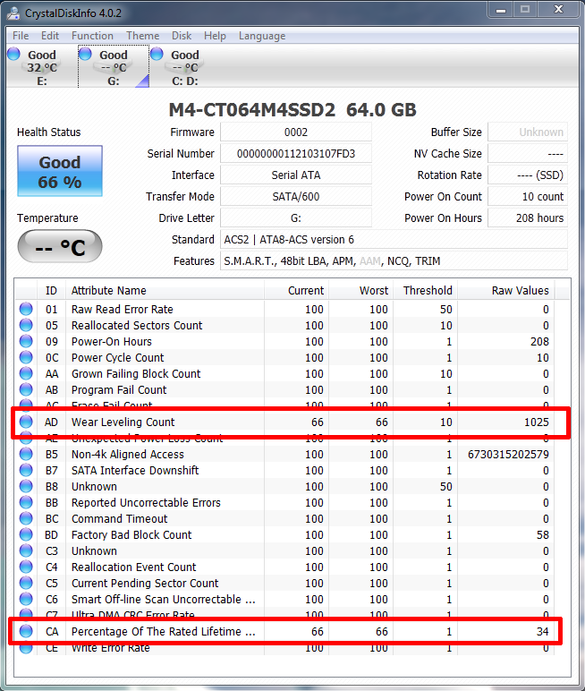
Task: Open the Help menu
Action: pyautogui.click(x=215, y=36)
